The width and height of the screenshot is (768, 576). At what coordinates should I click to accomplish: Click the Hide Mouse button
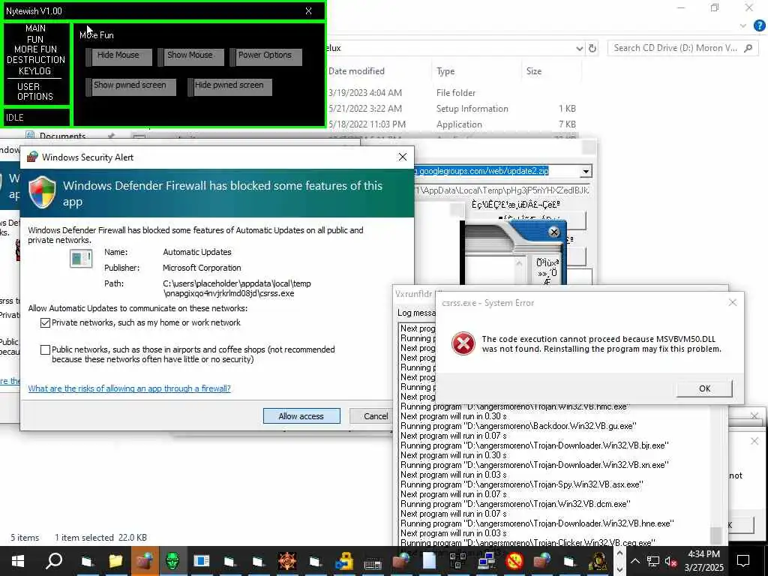coord(119,57)
